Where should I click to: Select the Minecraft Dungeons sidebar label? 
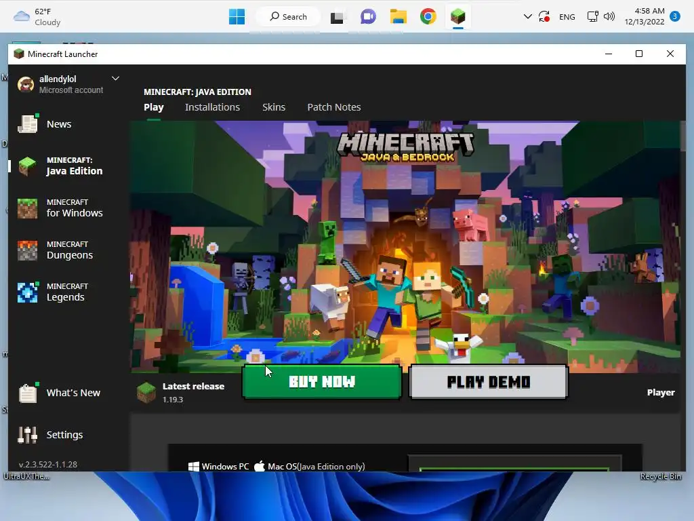70,250
